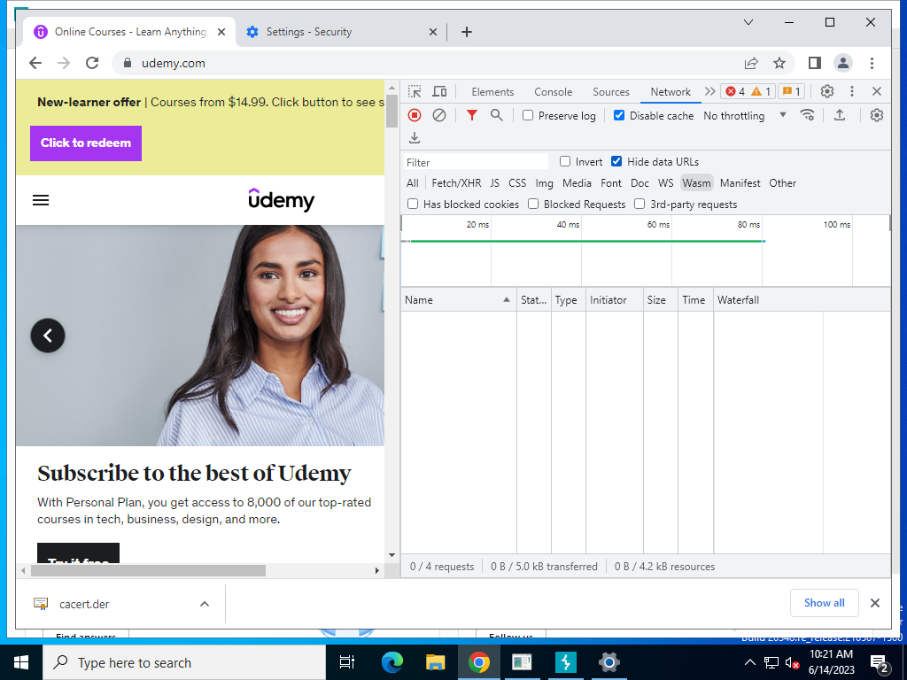Click the Click to redeem button
The image size is (907, 680).
[x=86, y=143]
